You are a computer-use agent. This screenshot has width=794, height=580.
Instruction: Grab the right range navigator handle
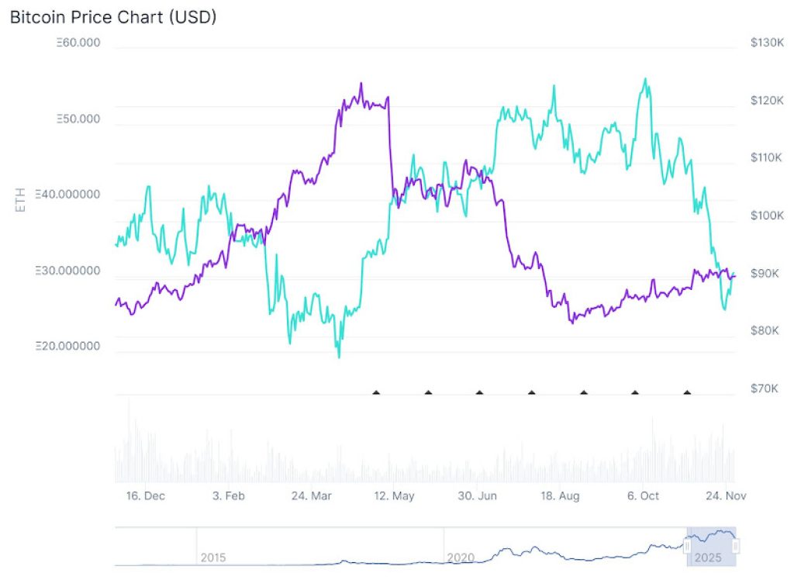coord(736,547)
